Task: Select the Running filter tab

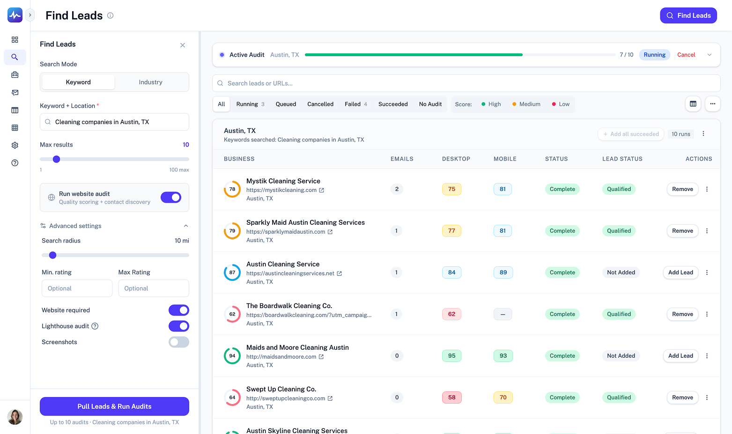Action: click(x=251, y=104)
